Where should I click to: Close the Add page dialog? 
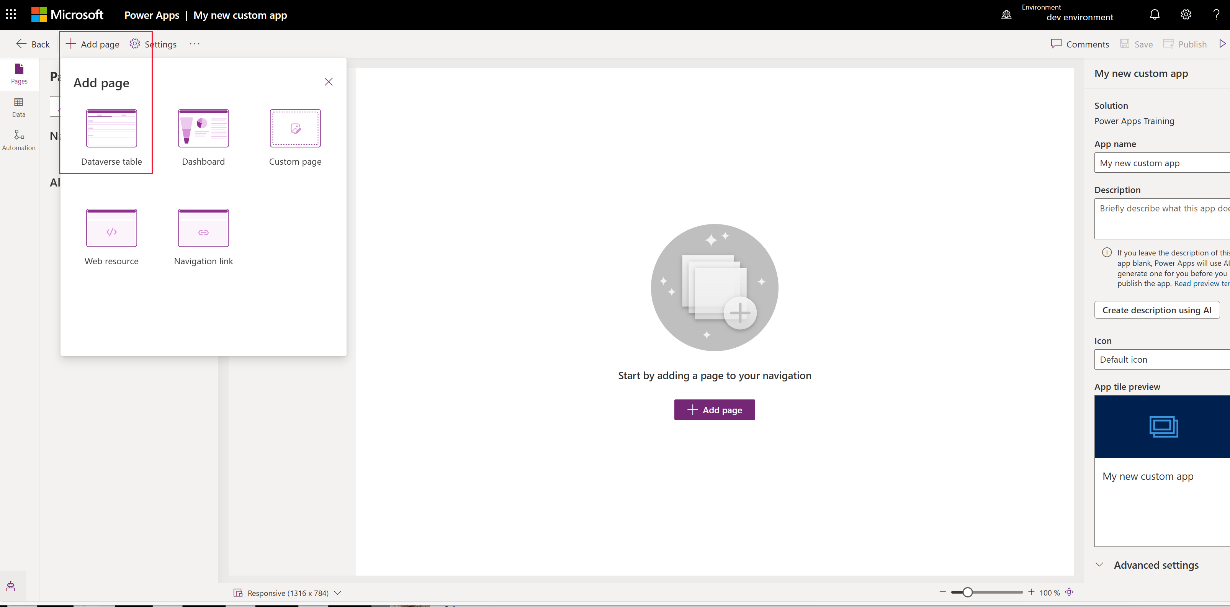[329, 82]
